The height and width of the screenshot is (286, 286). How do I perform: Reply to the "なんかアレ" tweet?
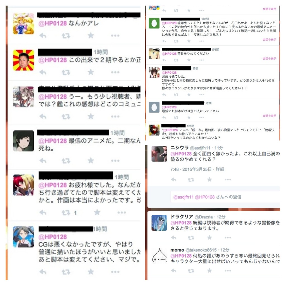coord(43,35)
